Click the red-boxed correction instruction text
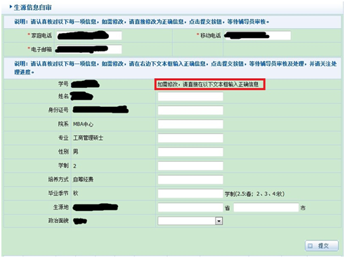345x258 pixels. click(x=208, y=84)
